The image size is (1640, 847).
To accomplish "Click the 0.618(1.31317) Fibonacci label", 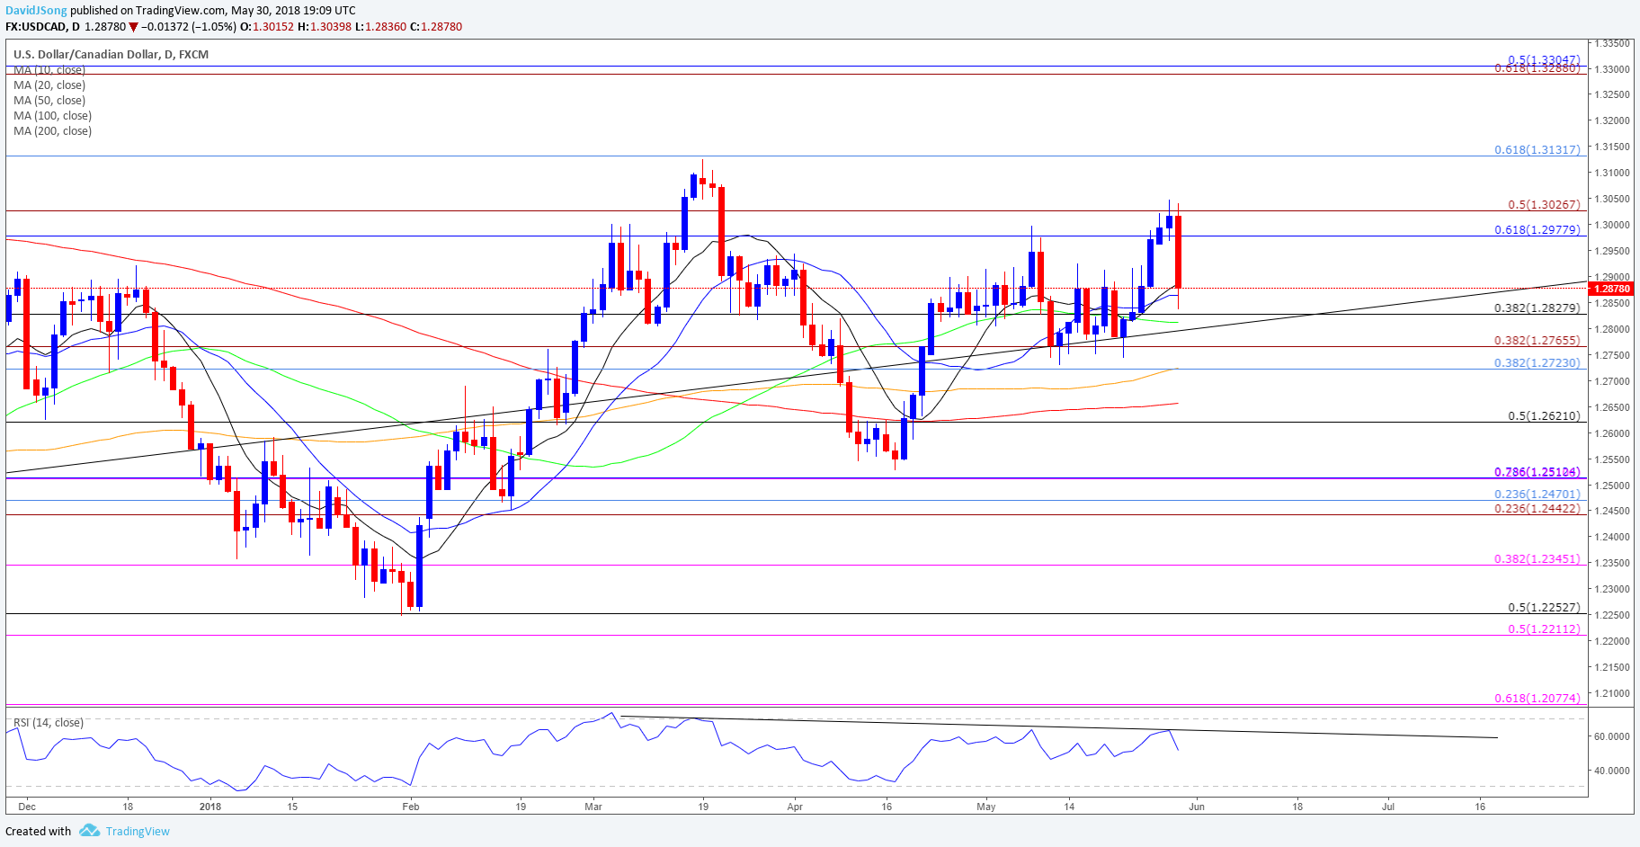I will coord(1537,150).
